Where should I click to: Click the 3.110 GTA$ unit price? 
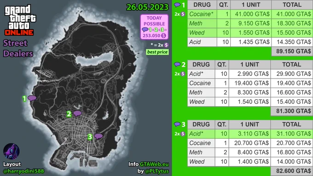click(250, 134)
